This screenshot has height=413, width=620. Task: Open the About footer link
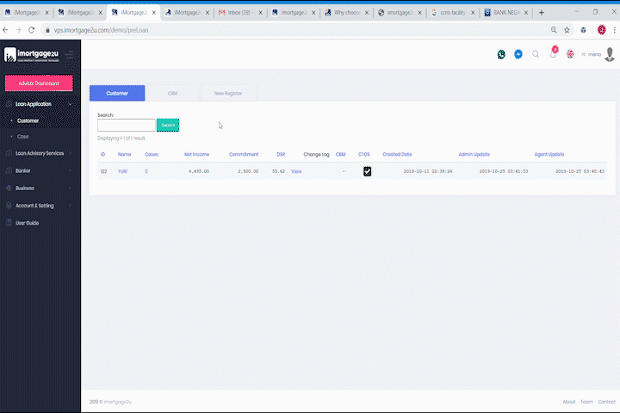click(x=569, y=402)
